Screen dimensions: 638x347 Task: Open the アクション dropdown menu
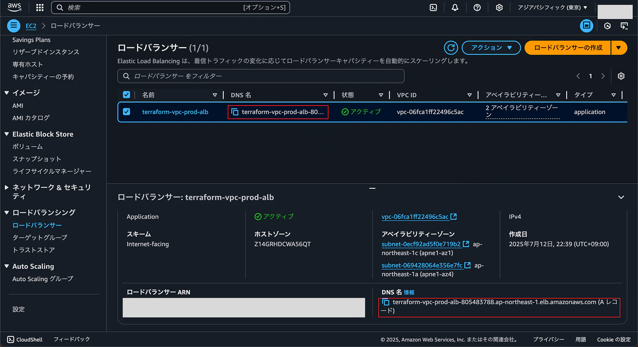[x=491, y=48]
